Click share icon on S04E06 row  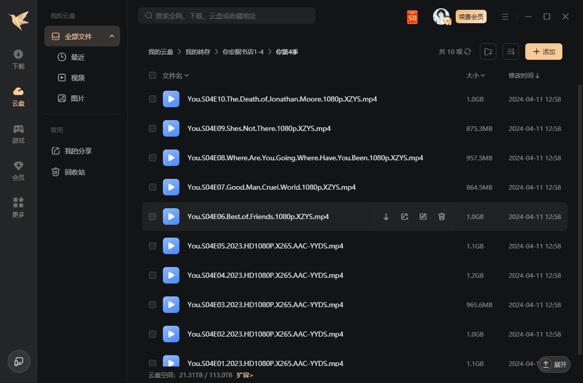click(x=405, y=217)
